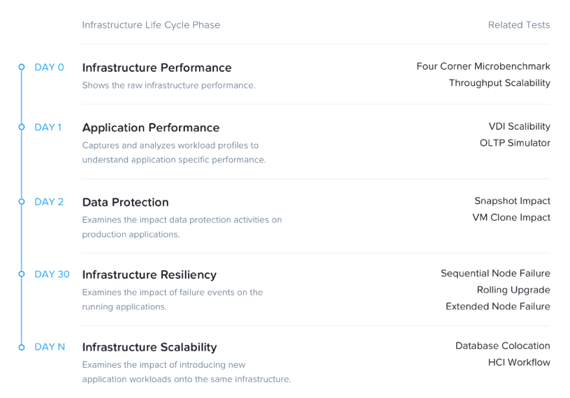
Task: Click the DAY 2 timeline circle marker
Action: point(22,202)
